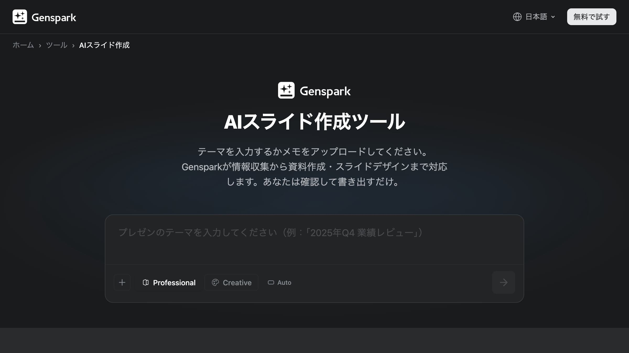
Task: Click the Genspark wordmark in header
Action: tap(54, 18)
